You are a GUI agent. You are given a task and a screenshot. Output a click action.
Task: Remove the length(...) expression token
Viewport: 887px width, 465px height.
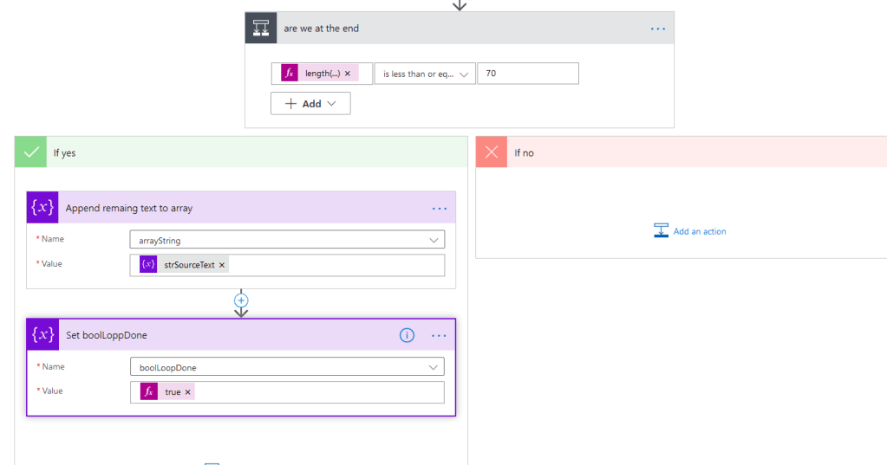coord(348,74)
